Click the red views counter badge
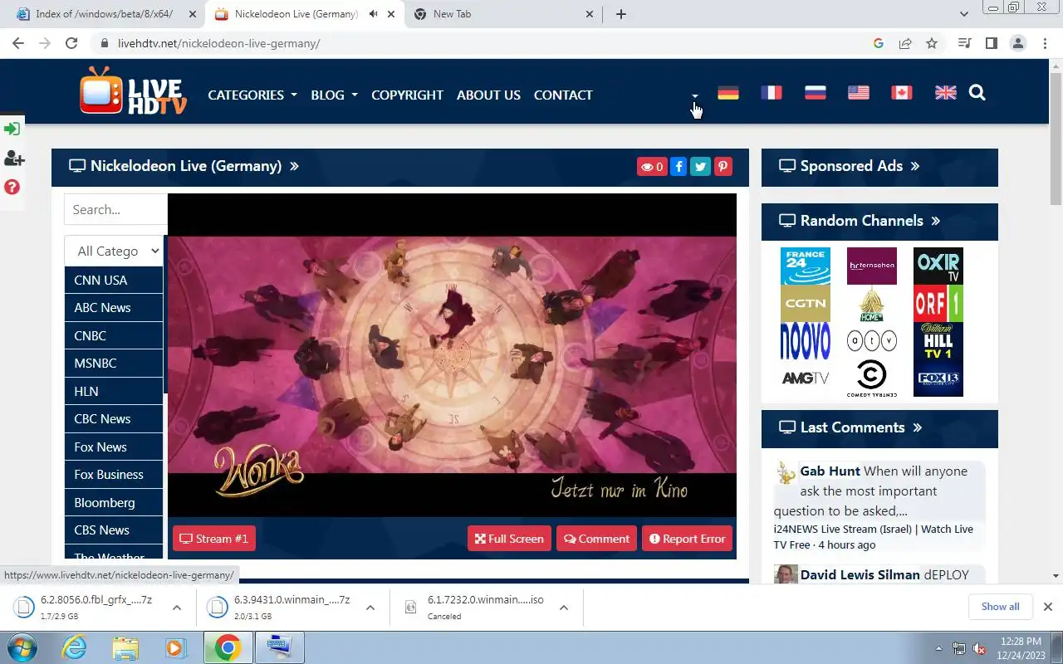This screenshot has height=664, width=1063. tap(652, 167)
